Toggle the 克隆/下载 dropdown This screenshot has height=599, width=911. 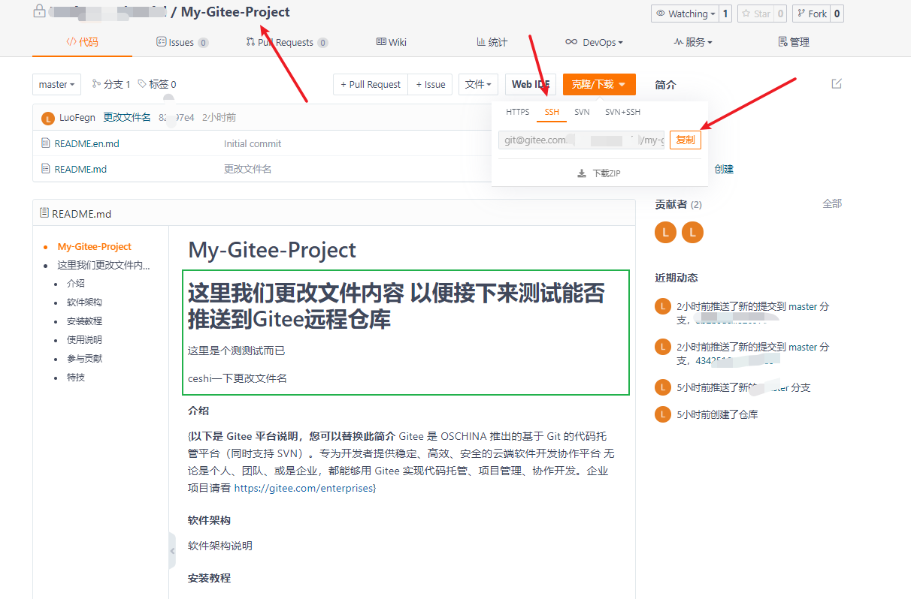point(599,84)
